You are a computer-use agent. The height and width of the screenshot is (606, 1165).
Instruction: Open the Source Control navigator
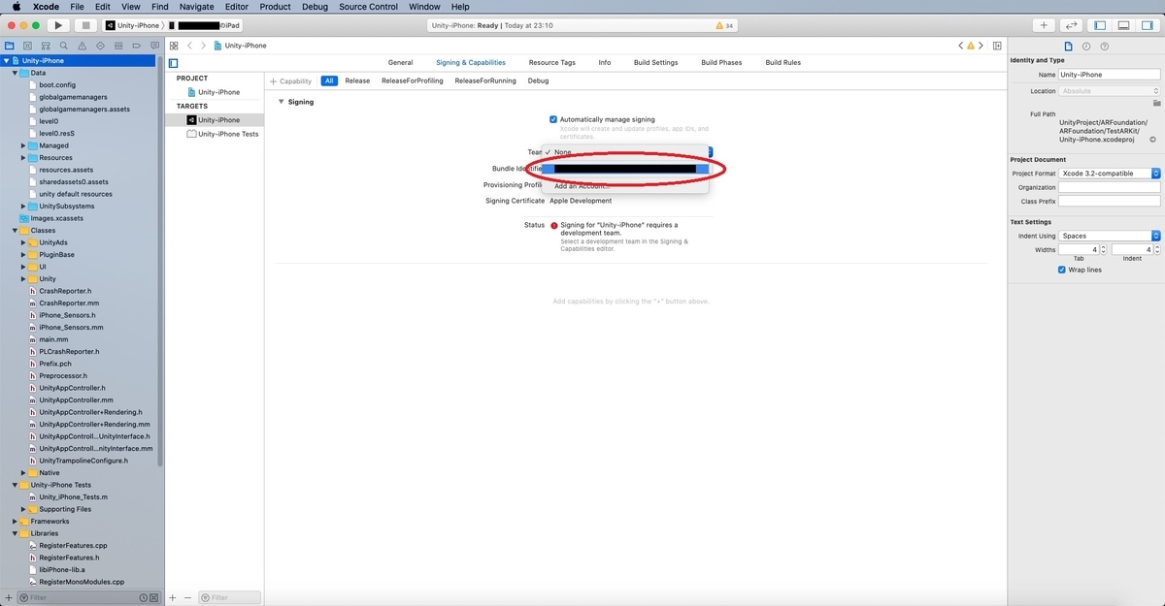coord(27,46)
